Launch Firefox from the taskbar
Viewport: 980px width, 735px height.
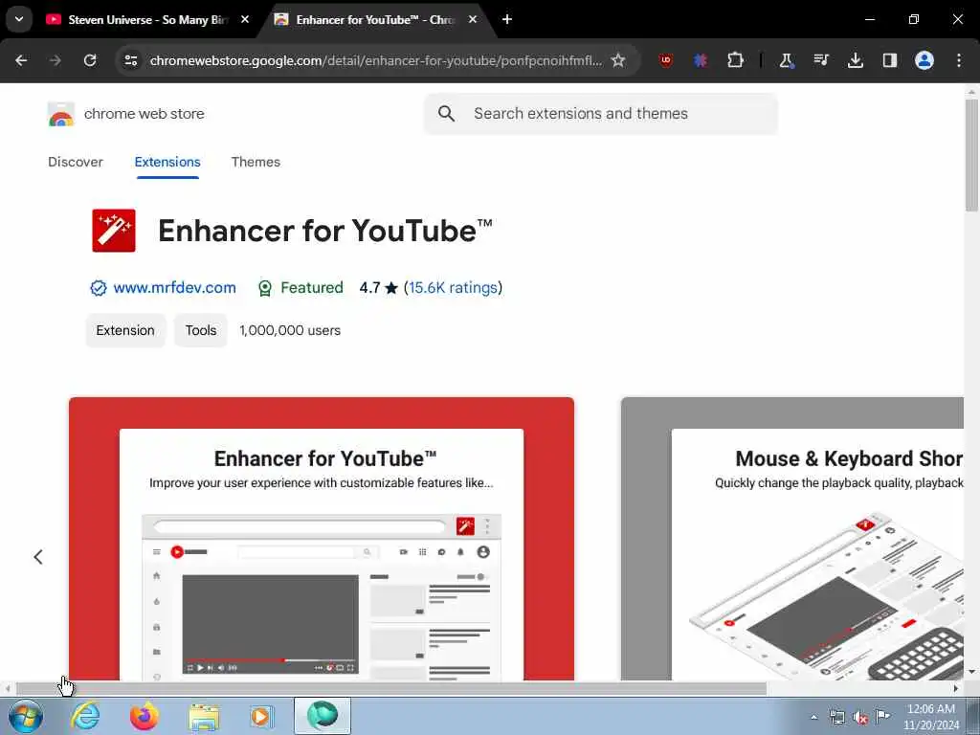(x=145, y=716)
